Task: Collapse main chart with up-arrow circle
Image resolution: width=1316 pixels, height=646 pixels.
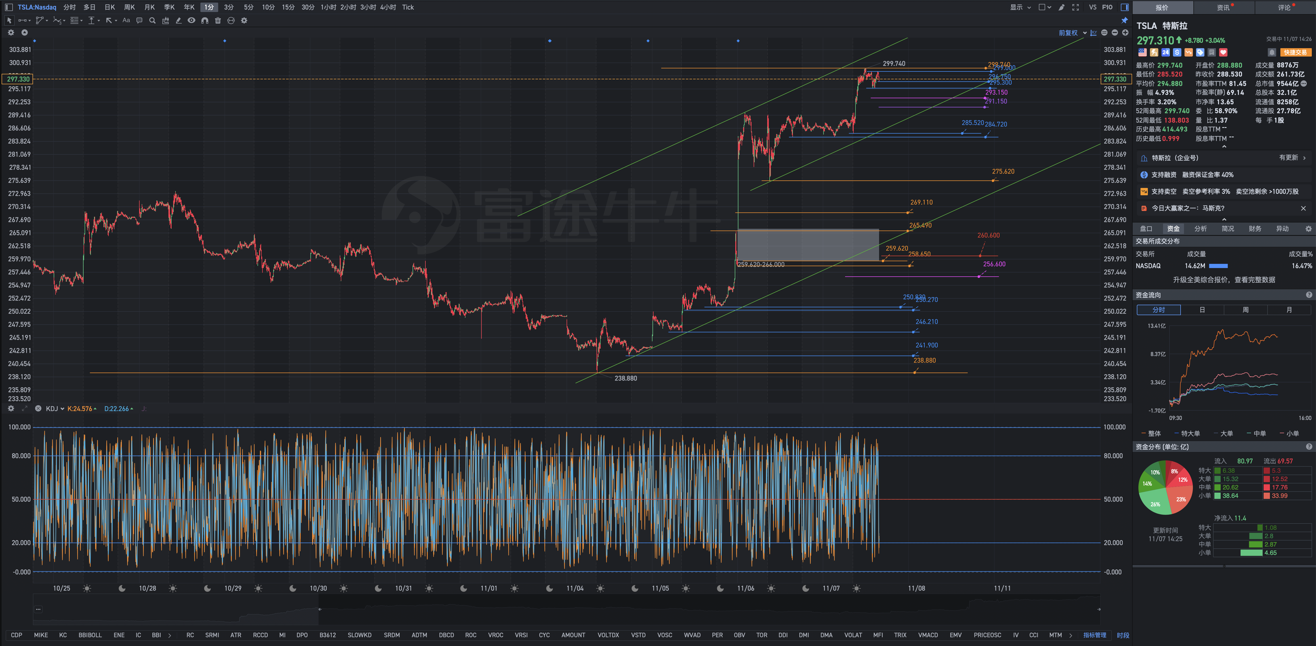Action: (x=24, y=33)
